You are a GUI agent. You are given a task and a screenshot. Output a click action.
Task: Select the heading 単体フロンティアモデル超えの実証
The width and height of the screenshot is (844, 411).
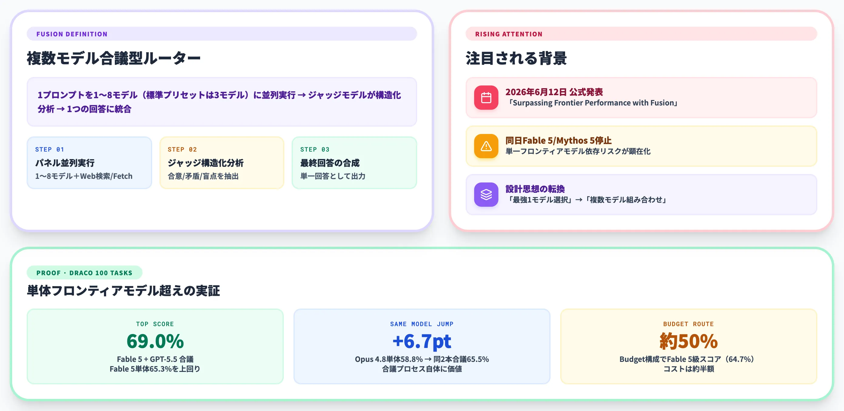point(123,290)
